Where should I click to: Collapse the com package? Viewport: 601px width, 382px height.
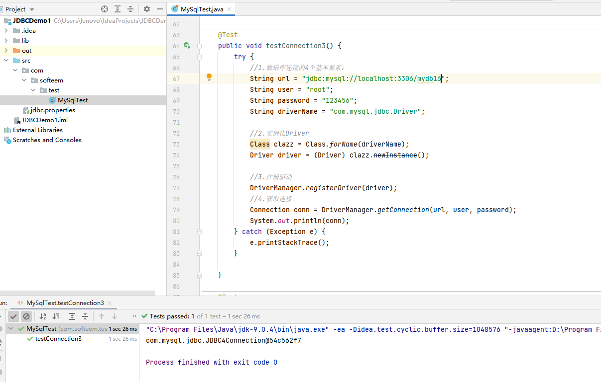click(15, 70)
